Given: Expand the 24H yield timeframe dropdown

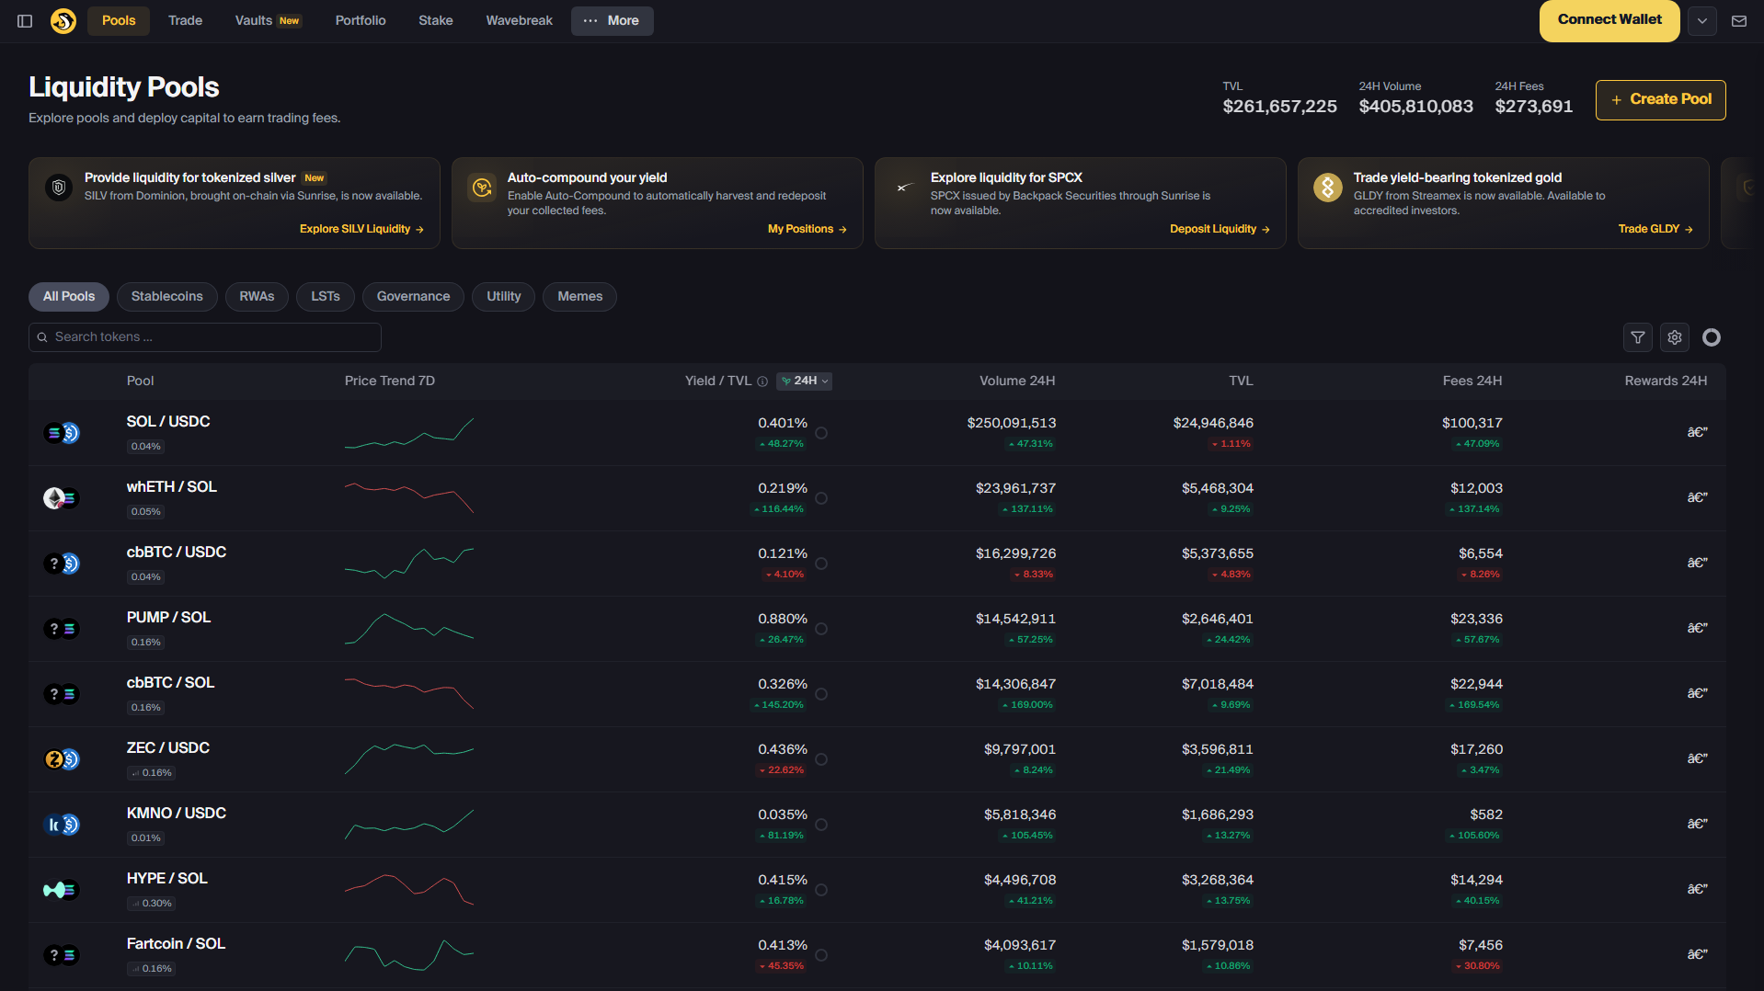Looking at the screenshot, I should coord(805,382).
